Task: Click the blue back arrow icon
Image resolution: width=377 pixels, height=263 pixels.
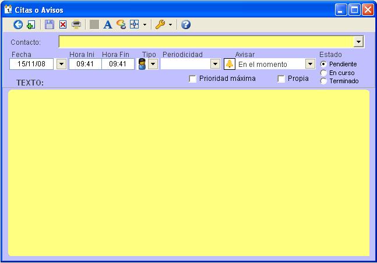Action: (x=18, y=24)
